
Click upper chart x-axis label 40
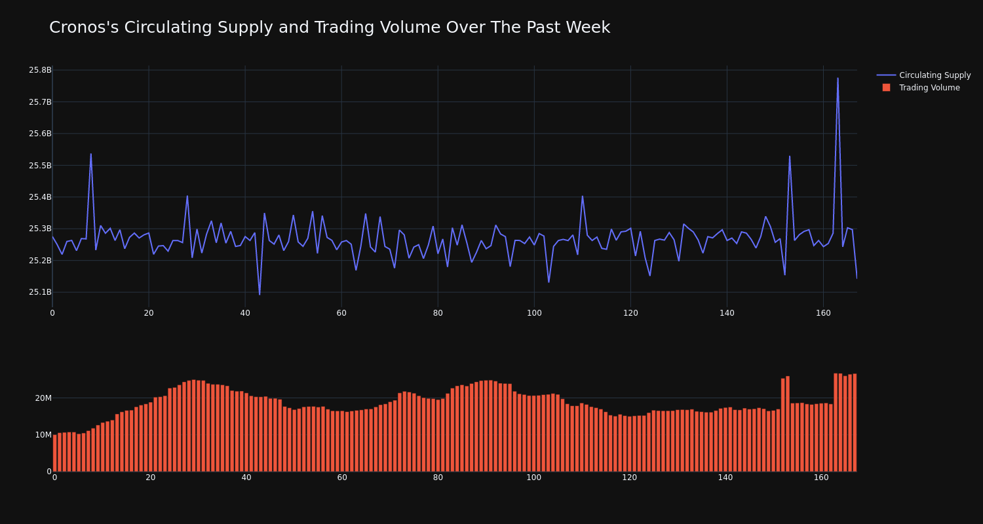tap(245, 313)
